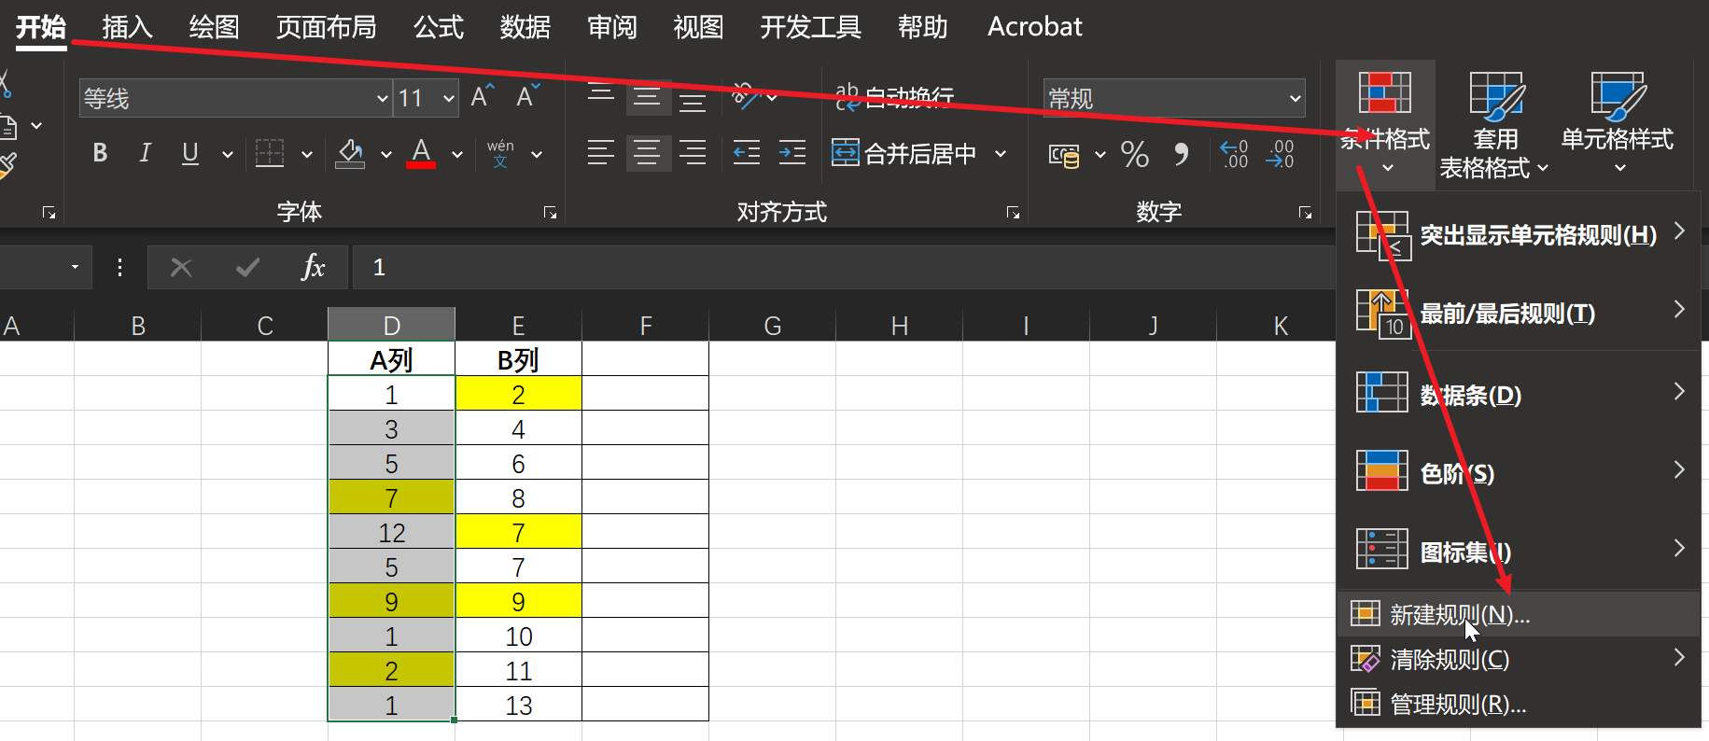The height and width of the screenshot is (741, 1709).
Task: Open 最前/最后规则 submenu
Action: (x=1519, y=313)
